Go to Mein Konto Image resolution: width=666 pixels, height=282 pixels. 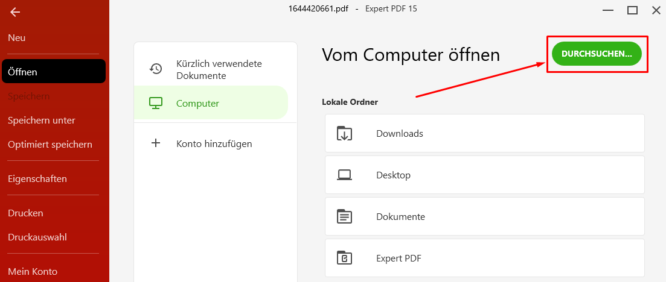[32, 271]
